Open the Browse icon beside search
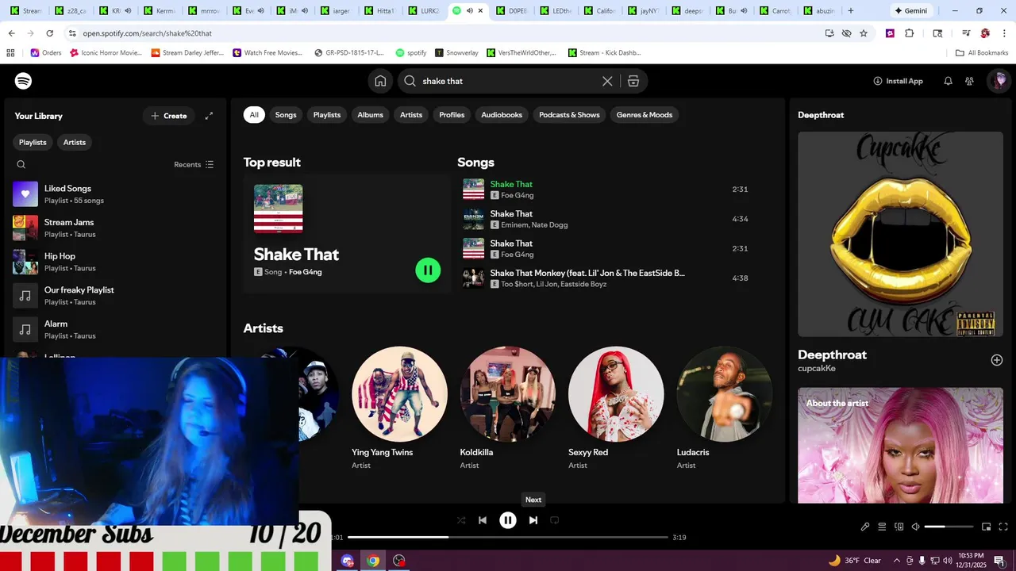 tap(633, 81)
